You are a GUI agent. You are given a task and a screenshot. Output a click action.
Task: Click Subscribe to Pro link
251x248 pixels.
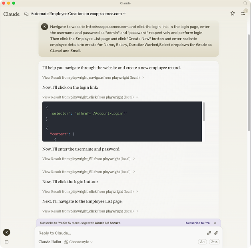pos(197,223)
